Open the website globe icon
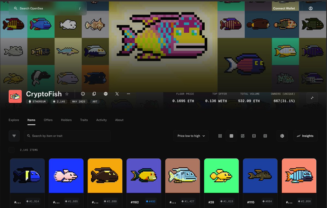This screenshot has width=327, height=208. pos(106,94)
